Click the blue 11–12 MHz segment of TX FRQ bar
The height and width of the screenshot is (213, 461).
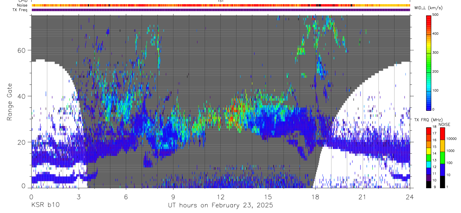(429, 171)
